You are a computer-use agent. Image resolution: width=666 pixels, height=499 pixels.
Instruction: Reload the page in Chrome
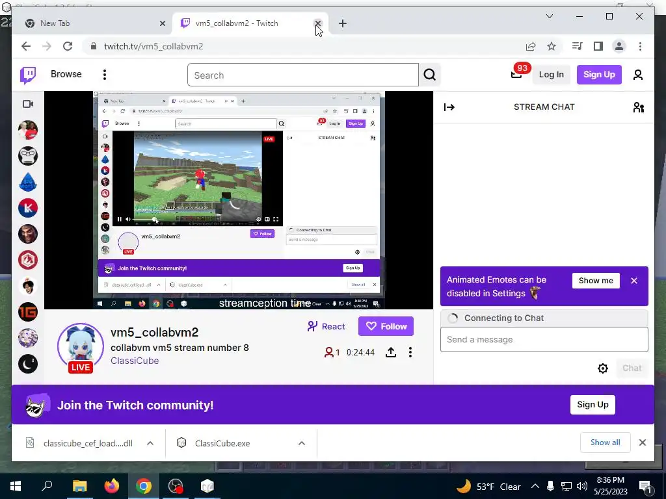pyautogui.click(x=68, y=46)
